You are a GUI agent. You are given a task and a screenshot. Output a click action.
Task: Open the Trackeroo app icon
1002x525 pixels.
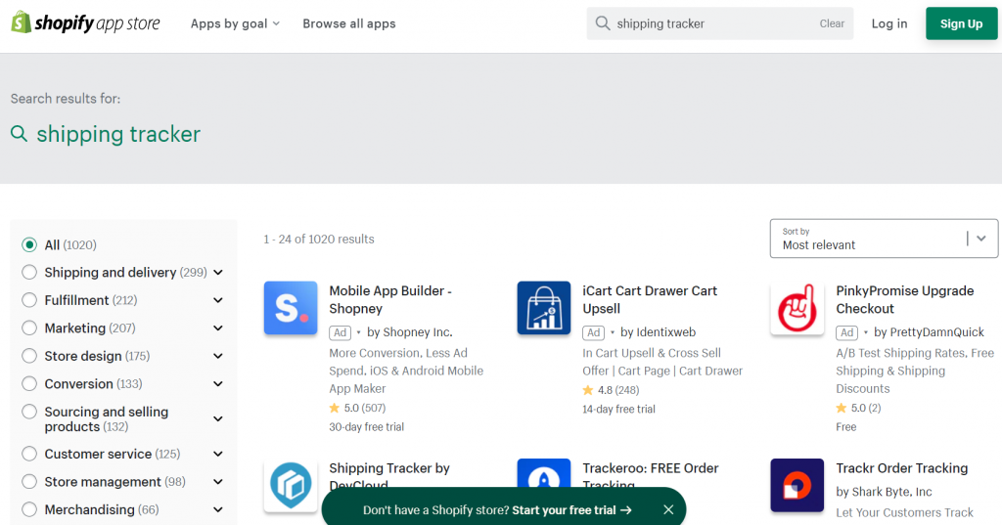click(x=544, y=474)
